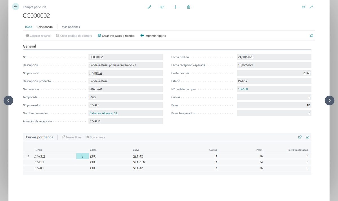The height and width of the screenshot is (201, 338).
Task: Click the Curva column header
Action: pyautogui.click(x=136, y=150)
